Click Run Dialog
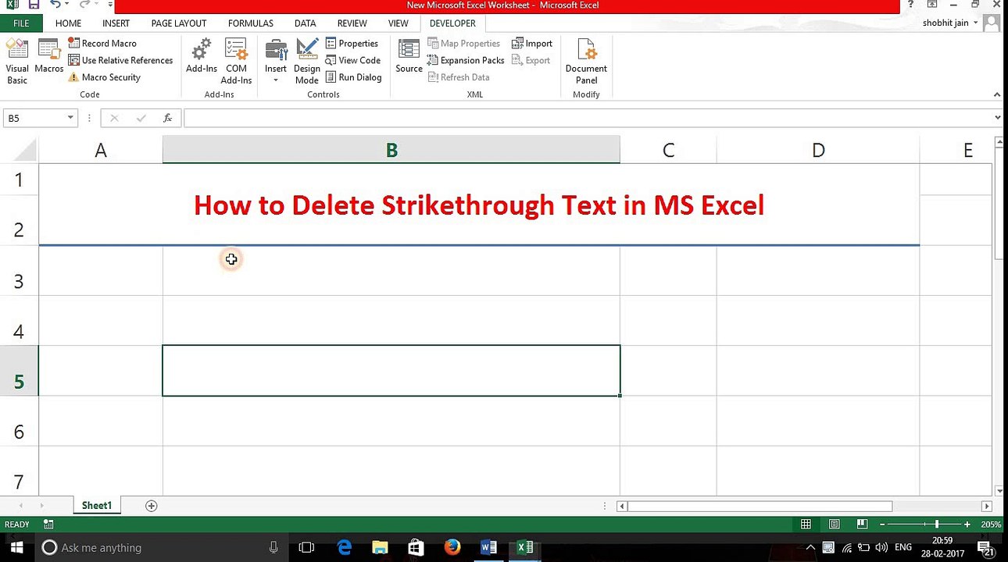 [x=353, y=77]
